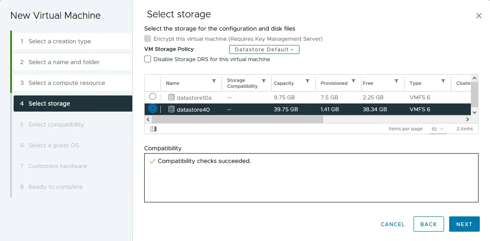The width and height of the screenshot is (490, 241).
Task: Enable Disable Storage DRS checkbox
Action: coord(148,59)
